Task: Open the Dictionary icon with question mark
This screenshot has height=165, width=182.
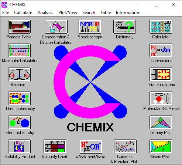Action: coord(124,27)
